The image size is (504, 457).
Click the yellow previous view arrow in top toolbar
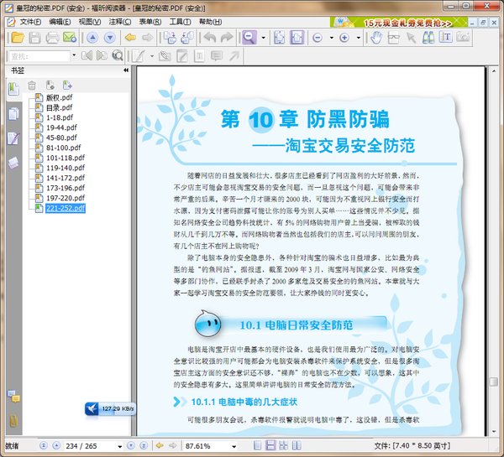pyautogui.click(x=130, y=38)
